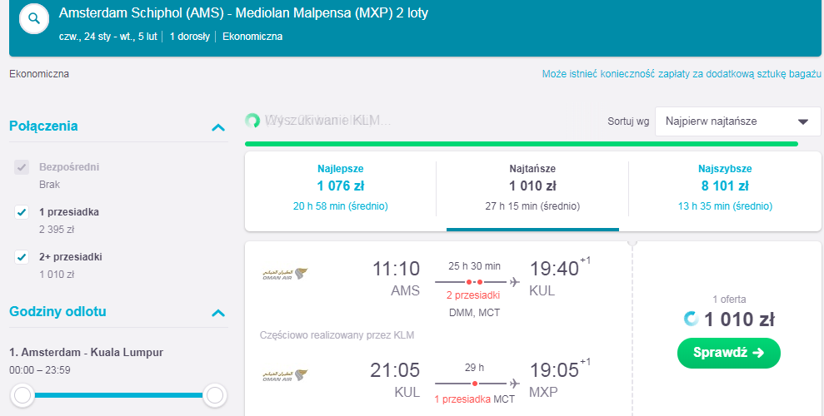The width and height of the screenshot is (824, 416).
Task: Click the red stopover dot on KUL–MXP line
Action: point(475,384)
